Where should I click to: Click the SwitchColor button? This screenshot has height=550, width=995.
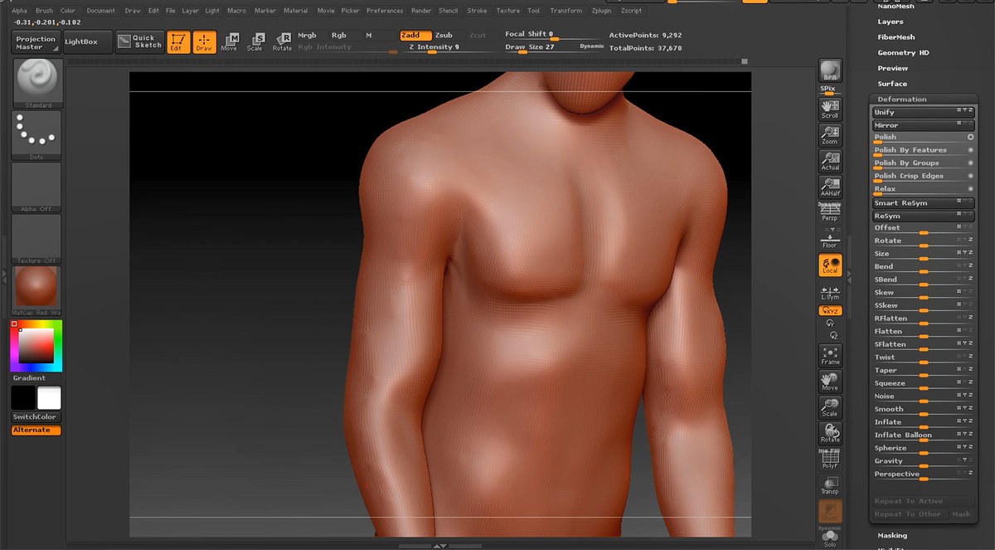[35, 417]
